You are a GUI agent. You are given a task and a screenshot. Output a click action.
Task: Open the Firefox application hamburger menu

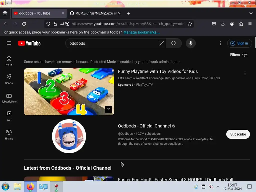250,24
